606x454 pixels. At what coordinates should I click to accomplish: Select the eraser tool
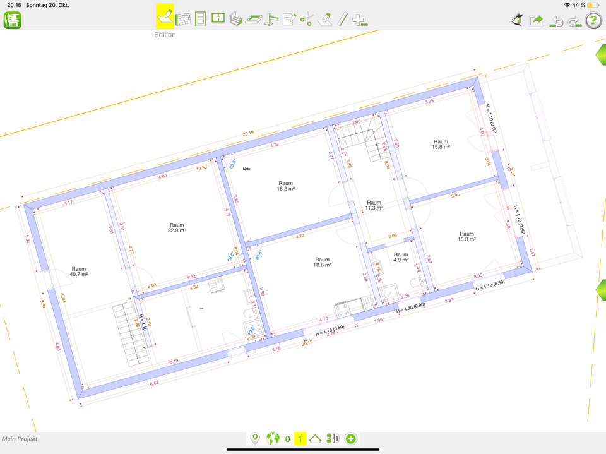coord(324,19)
